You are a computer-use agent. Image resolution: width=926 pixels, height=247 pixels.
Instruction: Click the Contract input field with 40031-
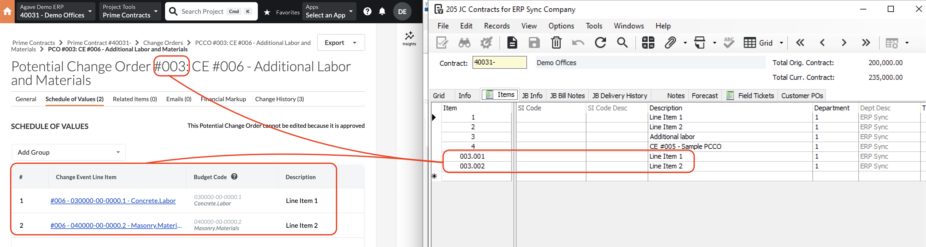click(499, 62)
